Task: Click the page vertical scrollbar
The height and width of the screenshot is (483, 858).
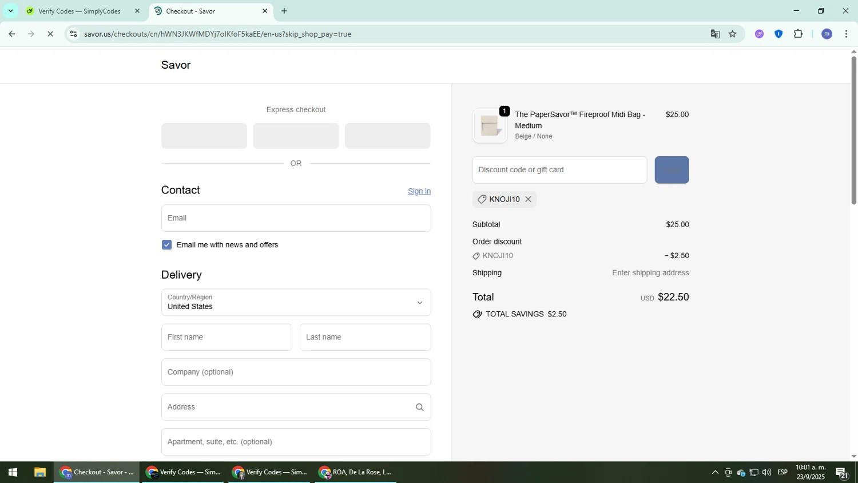Action: click(853, 130)
